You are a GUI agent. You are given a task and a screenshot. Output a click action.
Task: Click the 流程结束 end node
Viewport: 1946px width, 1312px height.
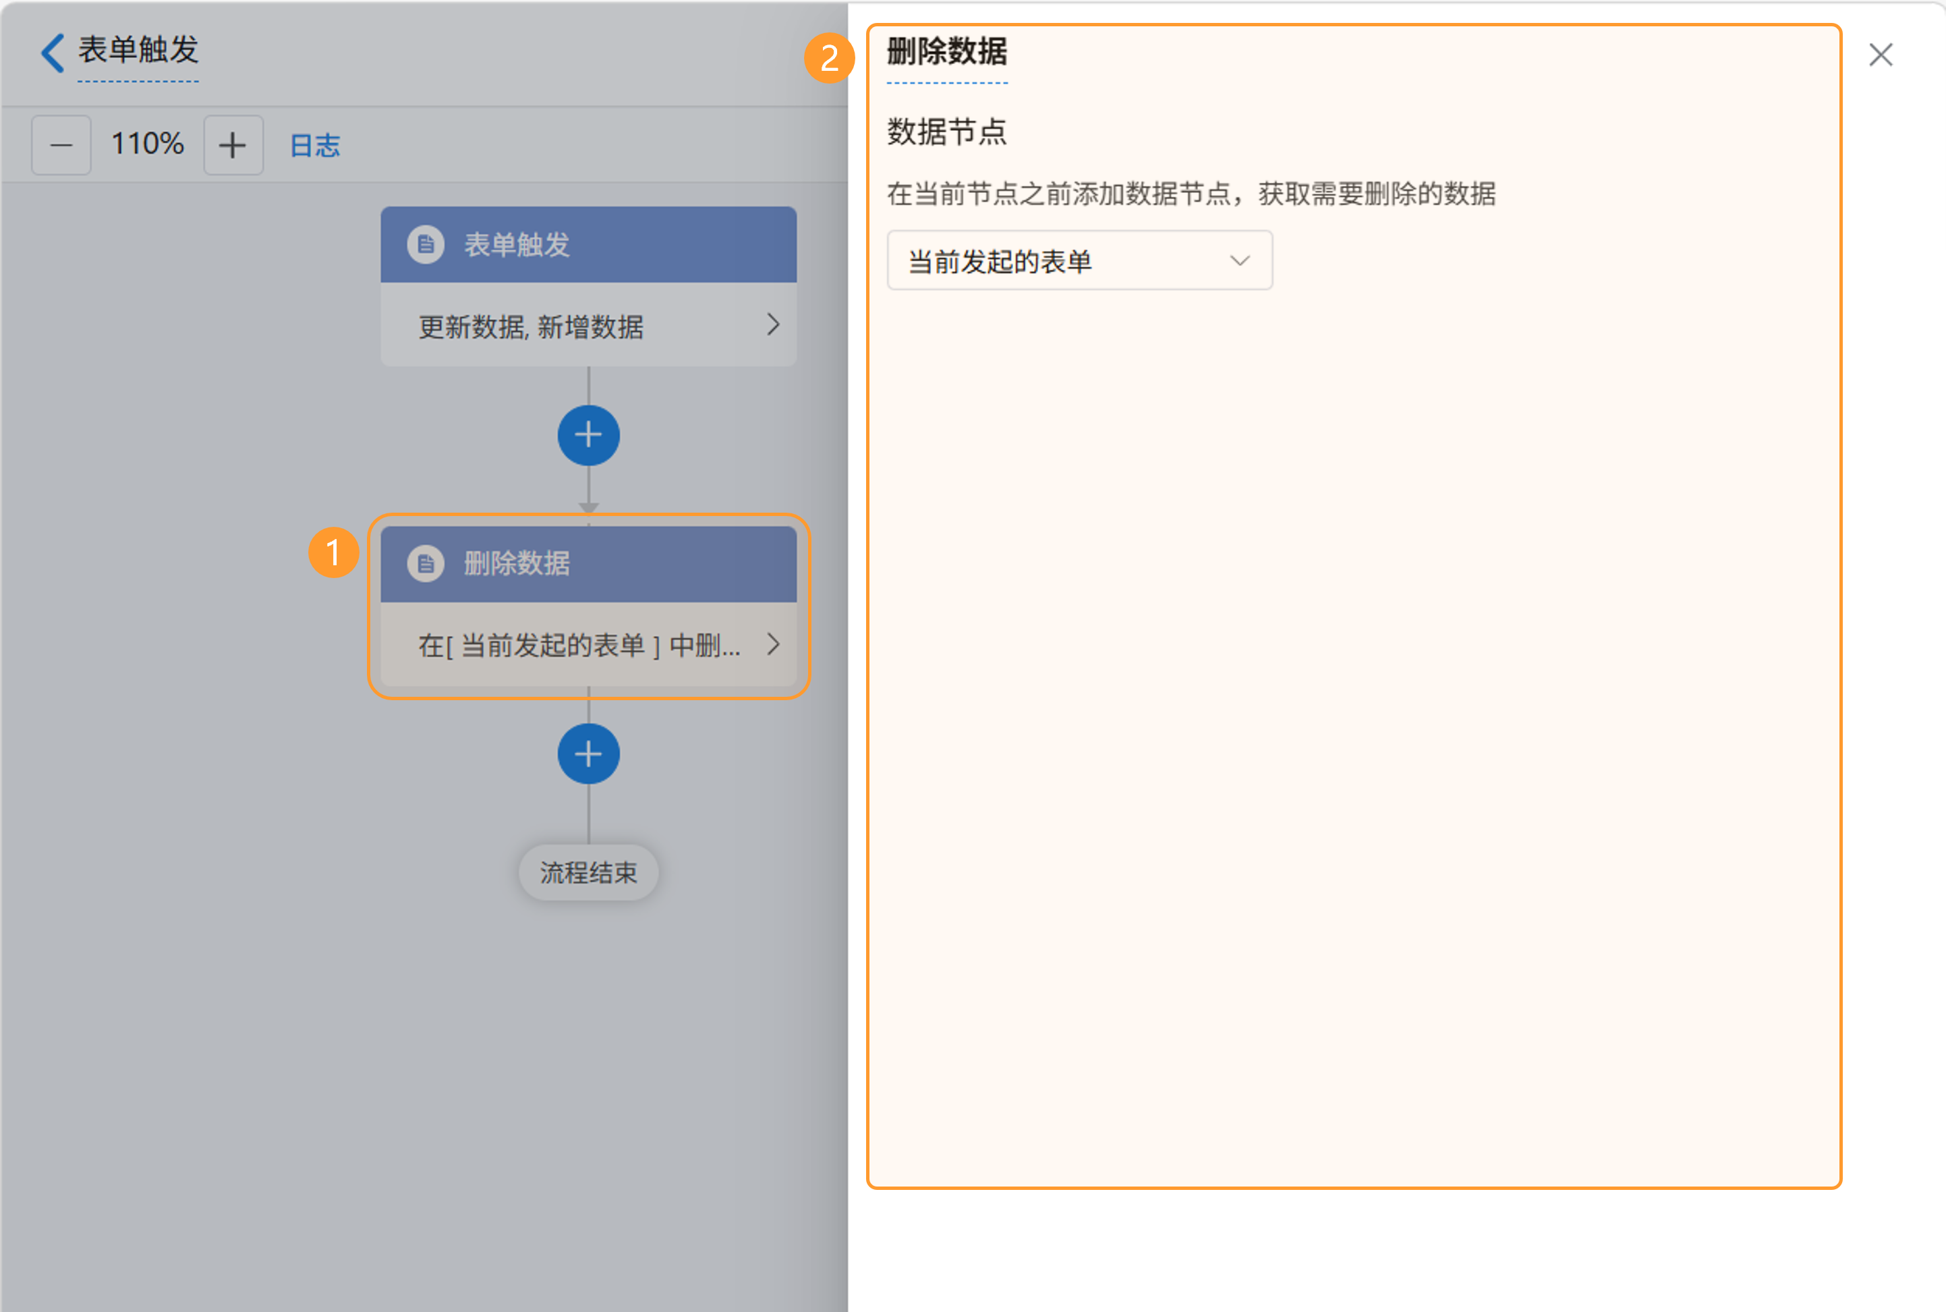[x=588, y=873]
